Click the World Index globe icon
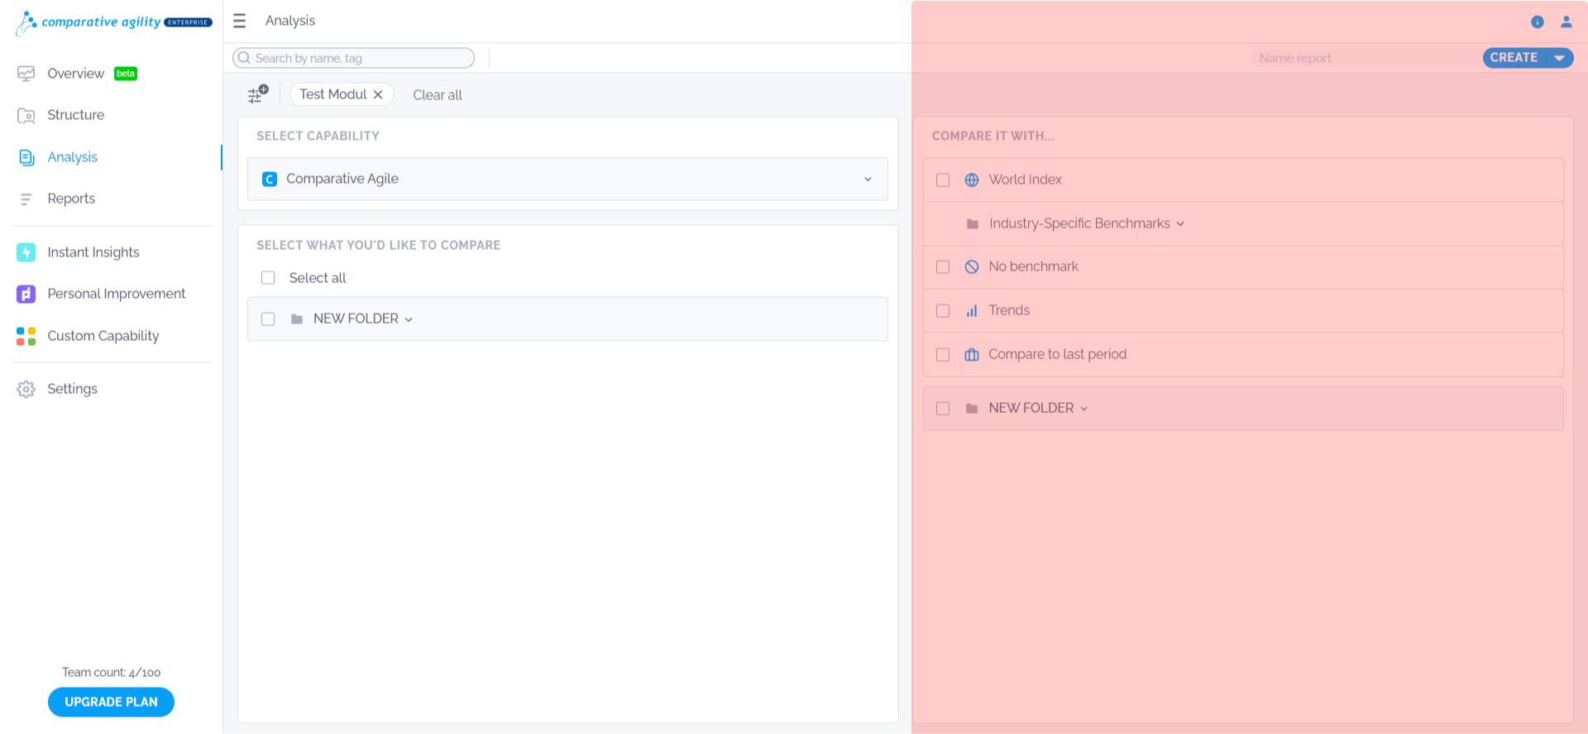The width and height of the screenshot is (1588, 734). 972,180
